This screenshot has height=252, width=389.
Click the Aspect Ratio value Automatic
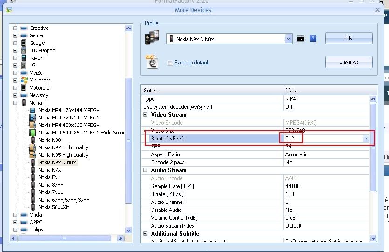tap(296, 154)
